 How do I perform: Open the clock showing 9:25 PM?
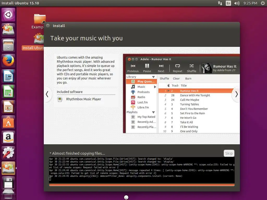tap(250, 3)
